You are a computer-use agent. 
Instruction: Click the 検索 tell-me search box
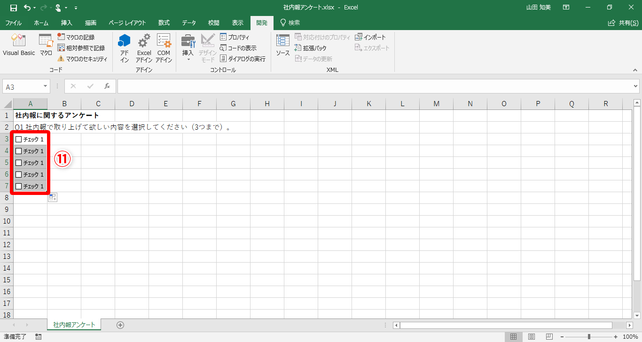(290, 23)
